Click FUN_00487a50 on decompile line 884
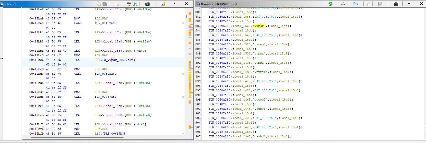Viewport: 426px width, 143px height. 219,30
